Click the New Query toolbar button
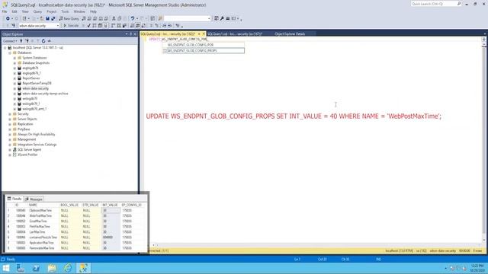Screen dimensions: 488x274 [69, 18]
